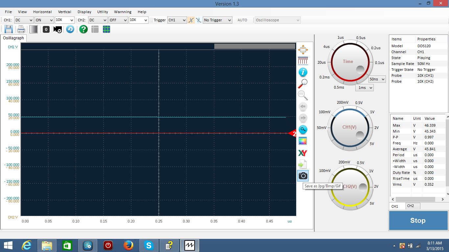
Task: Click the camera Save as Jpg/Bmp/Gif icon
Action: coord(303,176)
